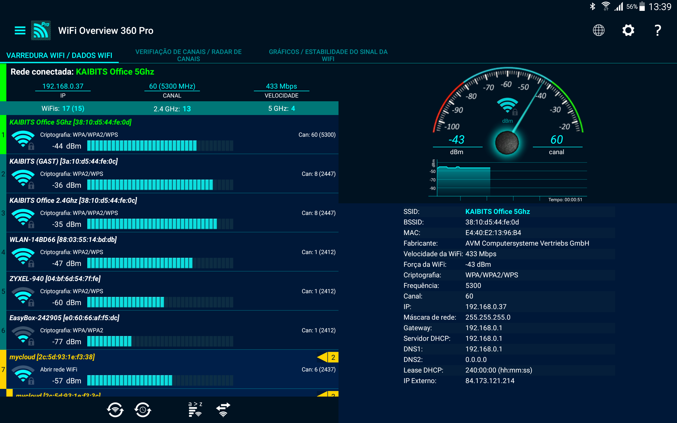The image size is (677, 423).
Task: Click the dBm gauge needle knob
Action: (x=507, y=143)
